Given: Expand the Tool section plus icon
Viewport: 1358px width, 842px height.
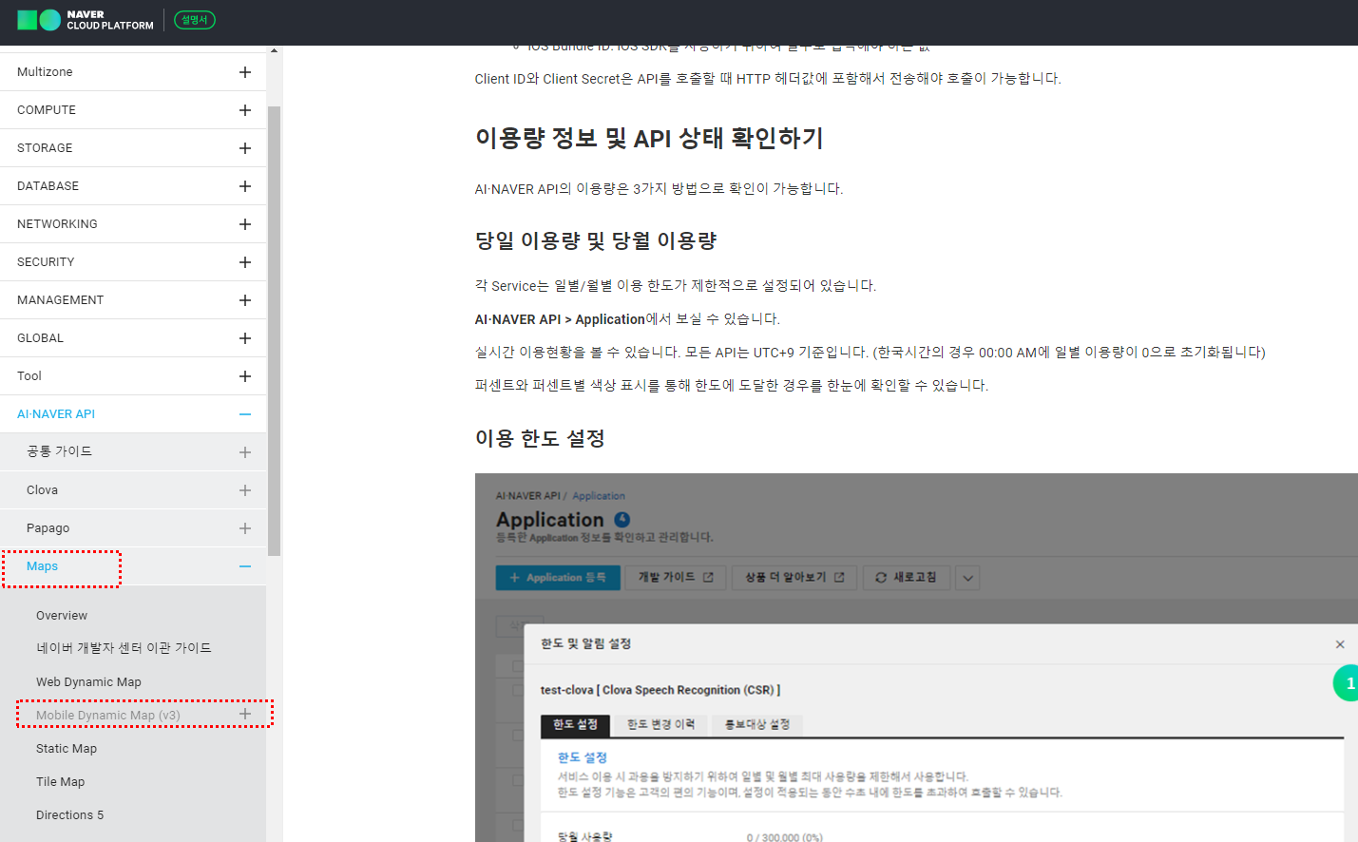Looking at the screenshot, I should click(x=245, y=376).
